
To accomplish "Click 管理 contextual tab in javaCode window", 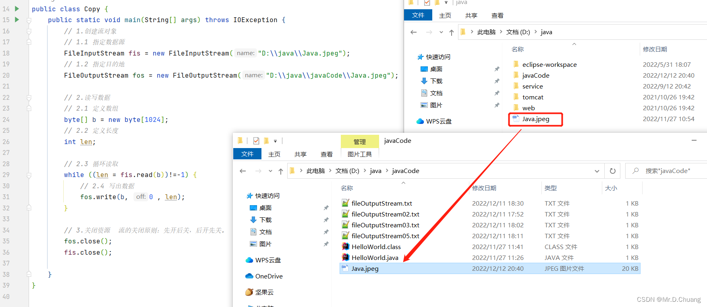I will [x=360, y=142].
